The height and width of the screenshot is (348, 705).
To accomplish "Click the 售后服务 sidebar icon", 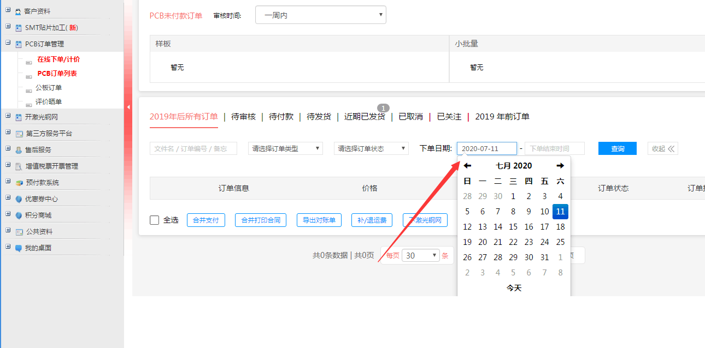I will (19, 150).
